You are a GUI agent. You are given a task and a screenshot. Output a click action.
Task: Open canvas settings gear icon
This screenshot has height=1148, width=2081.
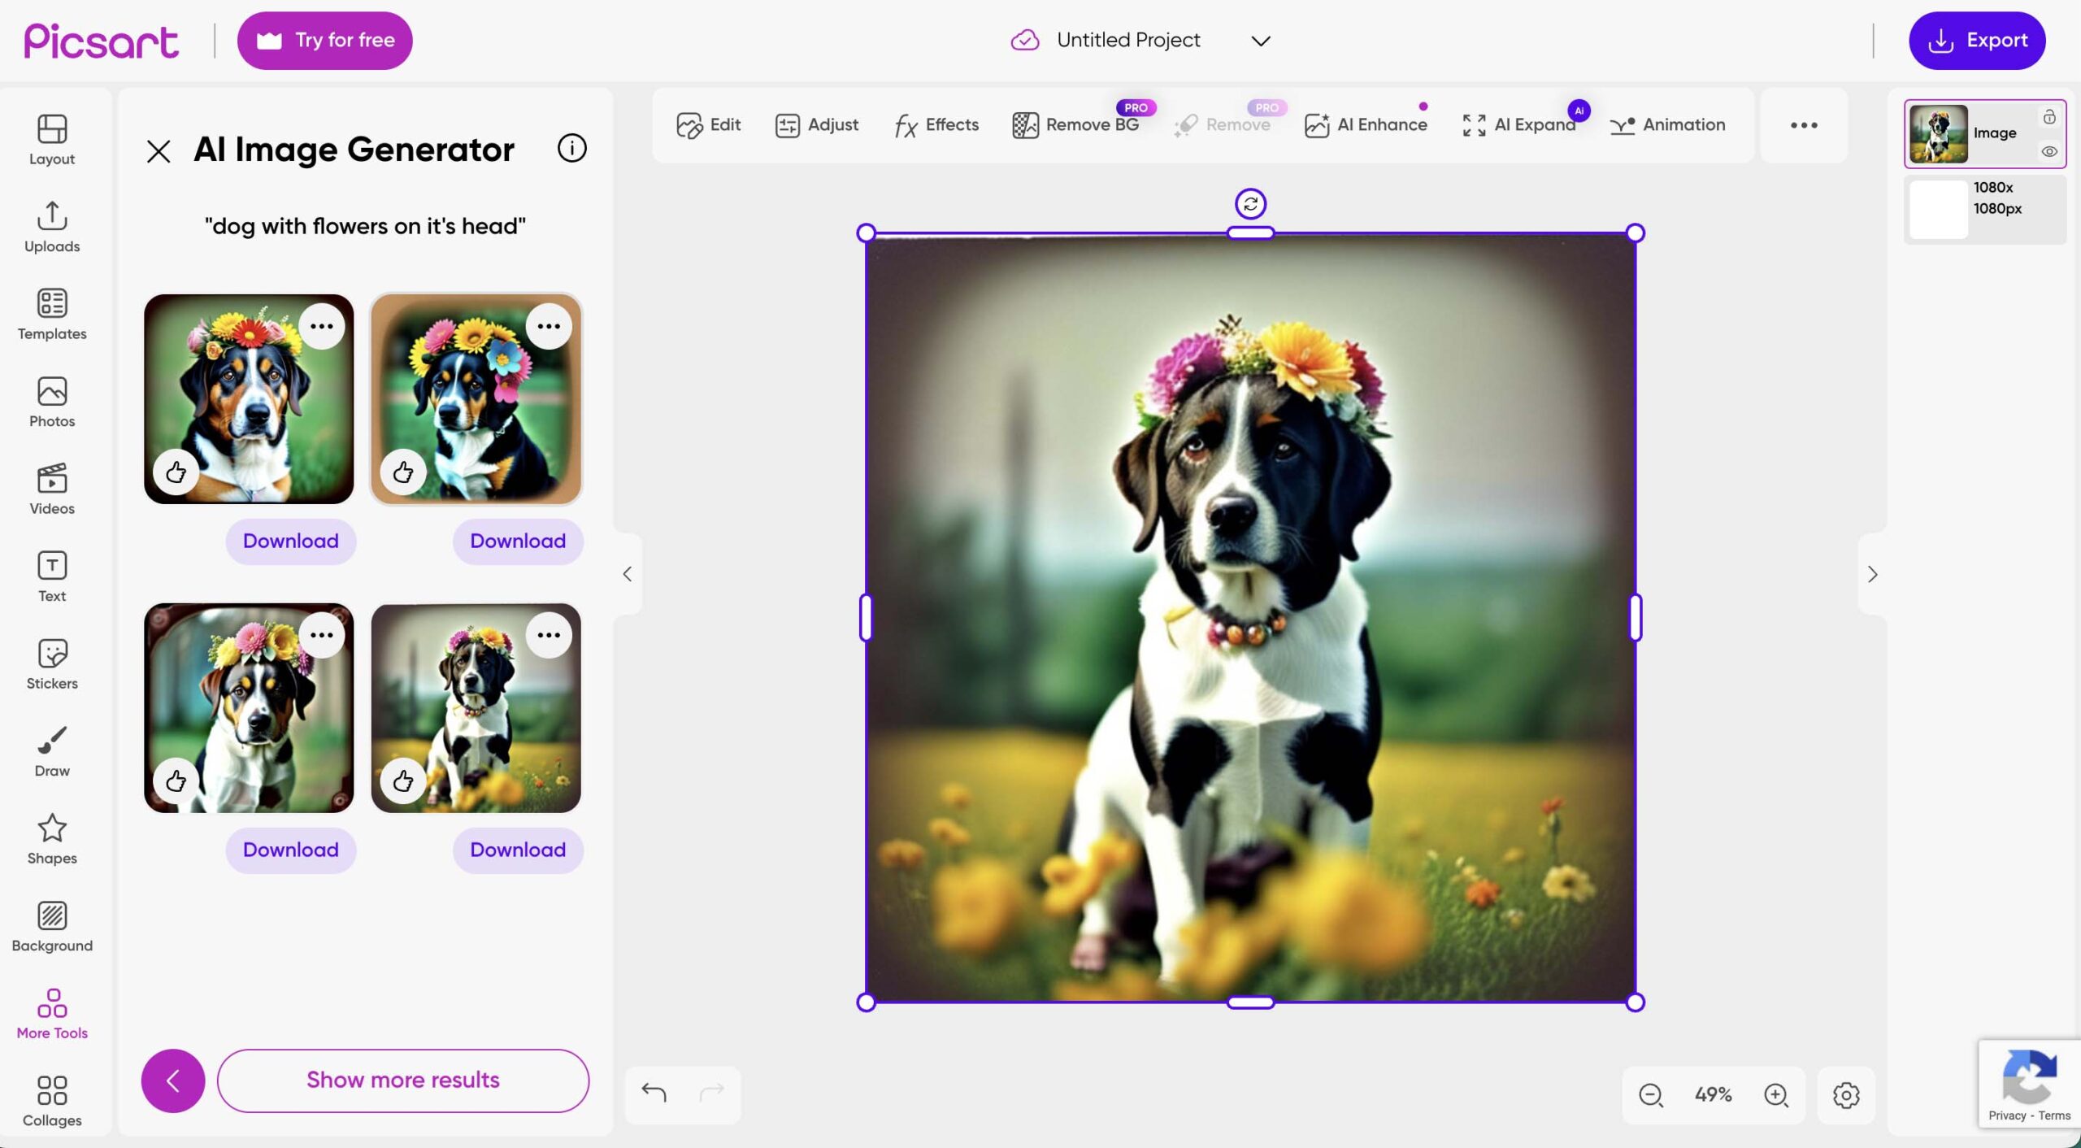(x=1846, y=1094)
